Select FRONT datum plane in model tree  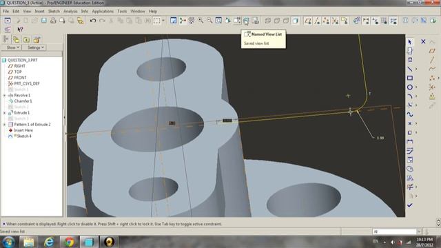click(17, 78)
